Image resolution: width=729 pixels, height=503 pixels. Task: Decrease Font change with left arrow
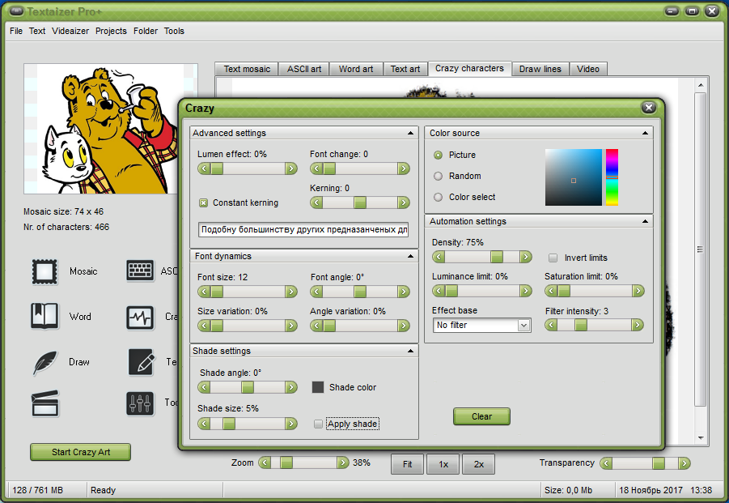pyautogui.click(x=316, y=168)
